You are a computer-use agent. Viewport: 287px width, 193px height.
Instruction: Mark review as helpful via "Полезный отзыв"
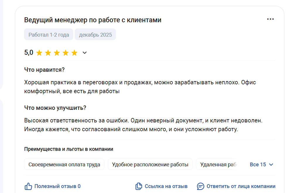pos(57,186)
